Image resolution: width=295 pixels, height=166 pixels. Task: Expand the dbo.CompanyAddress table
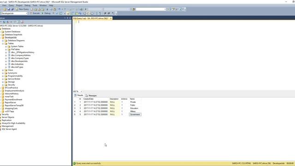click(6, 55)
